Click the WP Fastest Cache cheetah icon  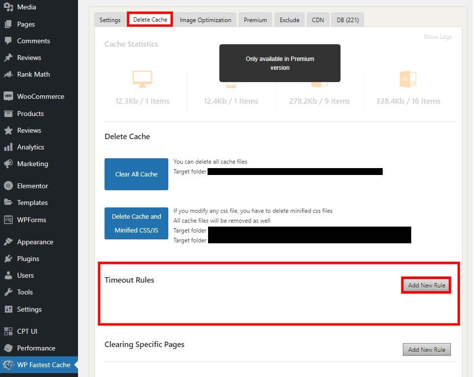(x=8, y=365)
